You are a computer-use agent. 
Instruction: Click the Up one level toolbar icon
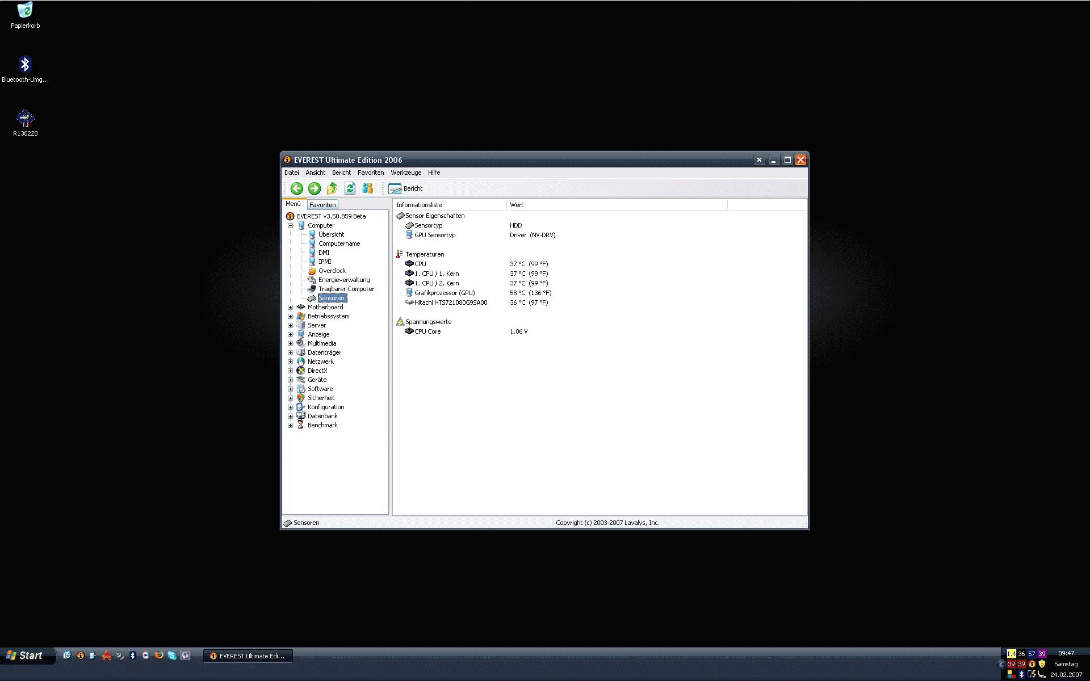(x=332, y=188)
